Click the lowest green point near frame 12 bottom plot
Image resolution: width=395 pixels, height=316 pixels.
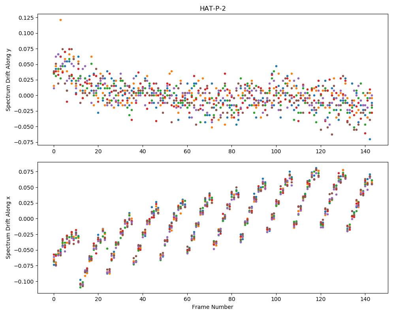point(80,287)
